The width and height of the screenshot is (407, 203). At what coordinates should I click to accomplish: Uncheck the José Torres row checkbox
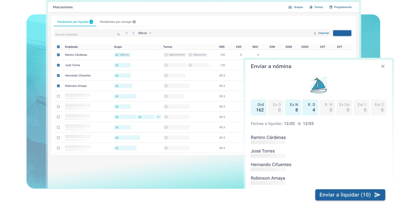(x=58, y=65)
